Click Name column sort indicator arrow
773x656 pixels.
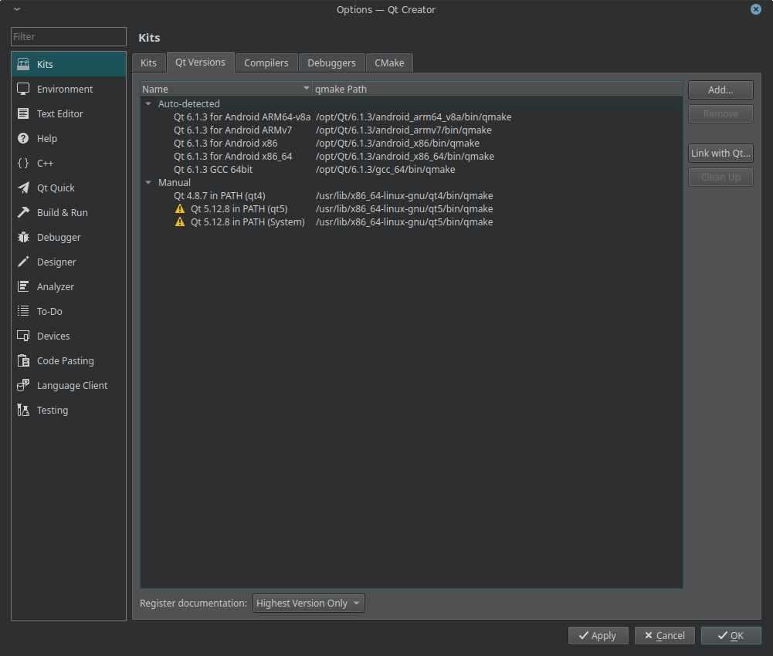306,88
